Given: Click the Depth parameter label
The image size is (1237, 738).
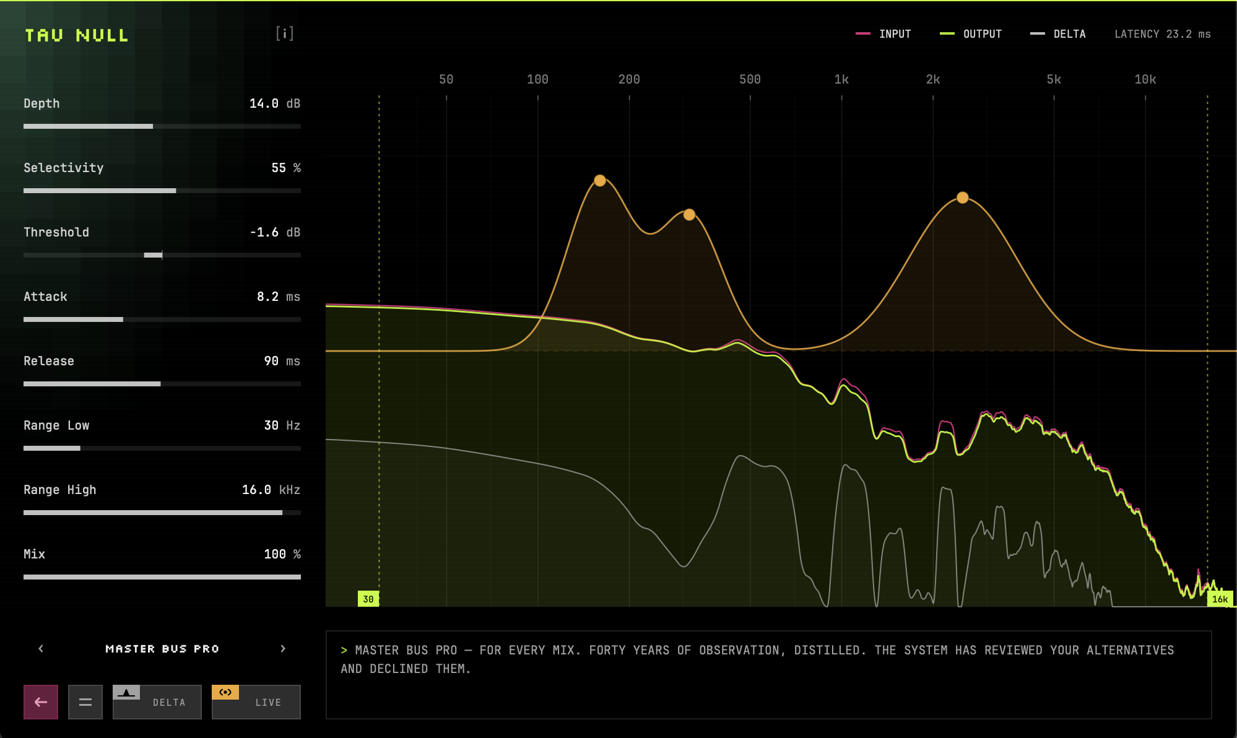Looking at the screenshot, I should tap(41, 103).
